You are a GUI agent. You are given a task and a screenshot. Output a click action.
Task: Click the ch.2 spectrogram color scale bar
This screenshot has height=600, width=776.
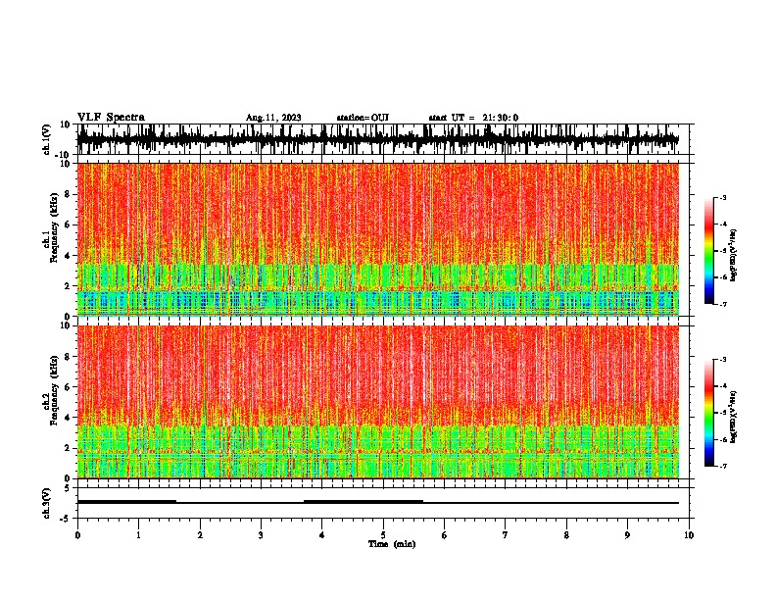tap(709, 413)
